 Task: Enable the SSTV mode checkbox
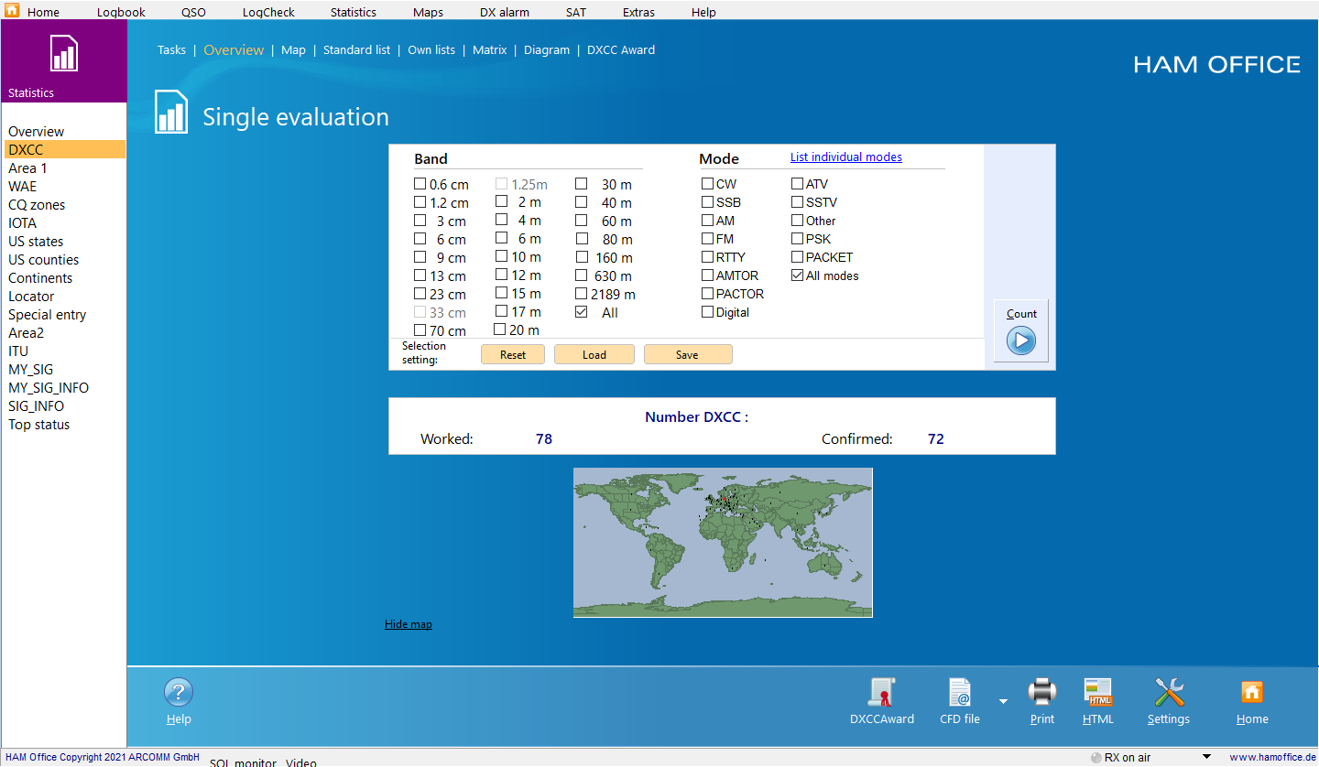(797, 202)
